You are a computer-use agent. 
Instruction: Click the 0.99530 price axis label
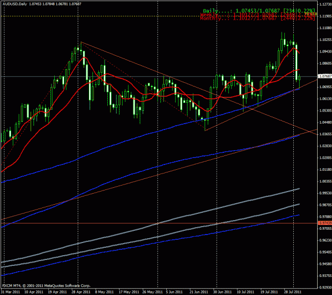(326, 193)
